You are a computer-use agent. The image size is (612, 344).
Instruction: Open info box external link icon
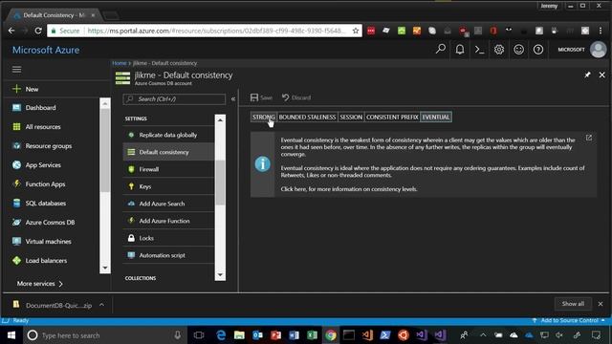pyautogui.click(x=589, y=138)
